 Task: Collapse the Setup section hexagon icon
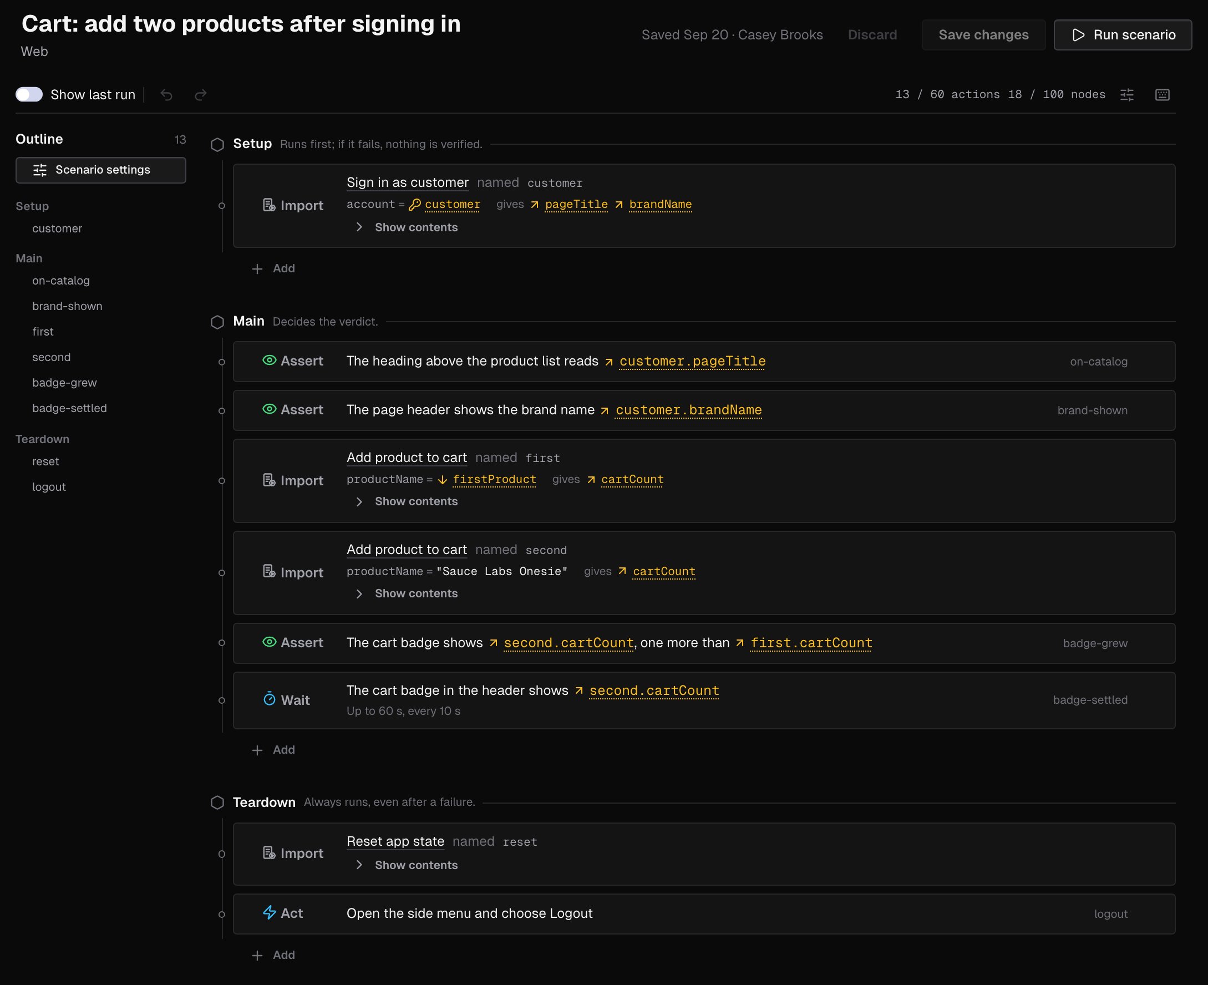tap(217, 145)
